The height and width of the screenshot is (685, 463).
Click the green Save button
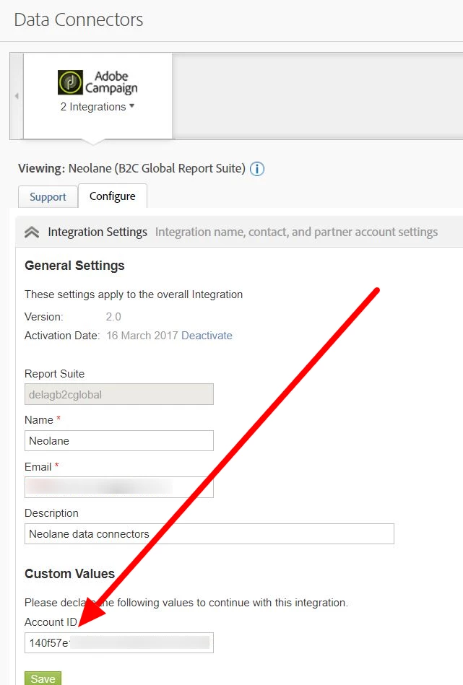pyautogui.click(x=43, y=679)
